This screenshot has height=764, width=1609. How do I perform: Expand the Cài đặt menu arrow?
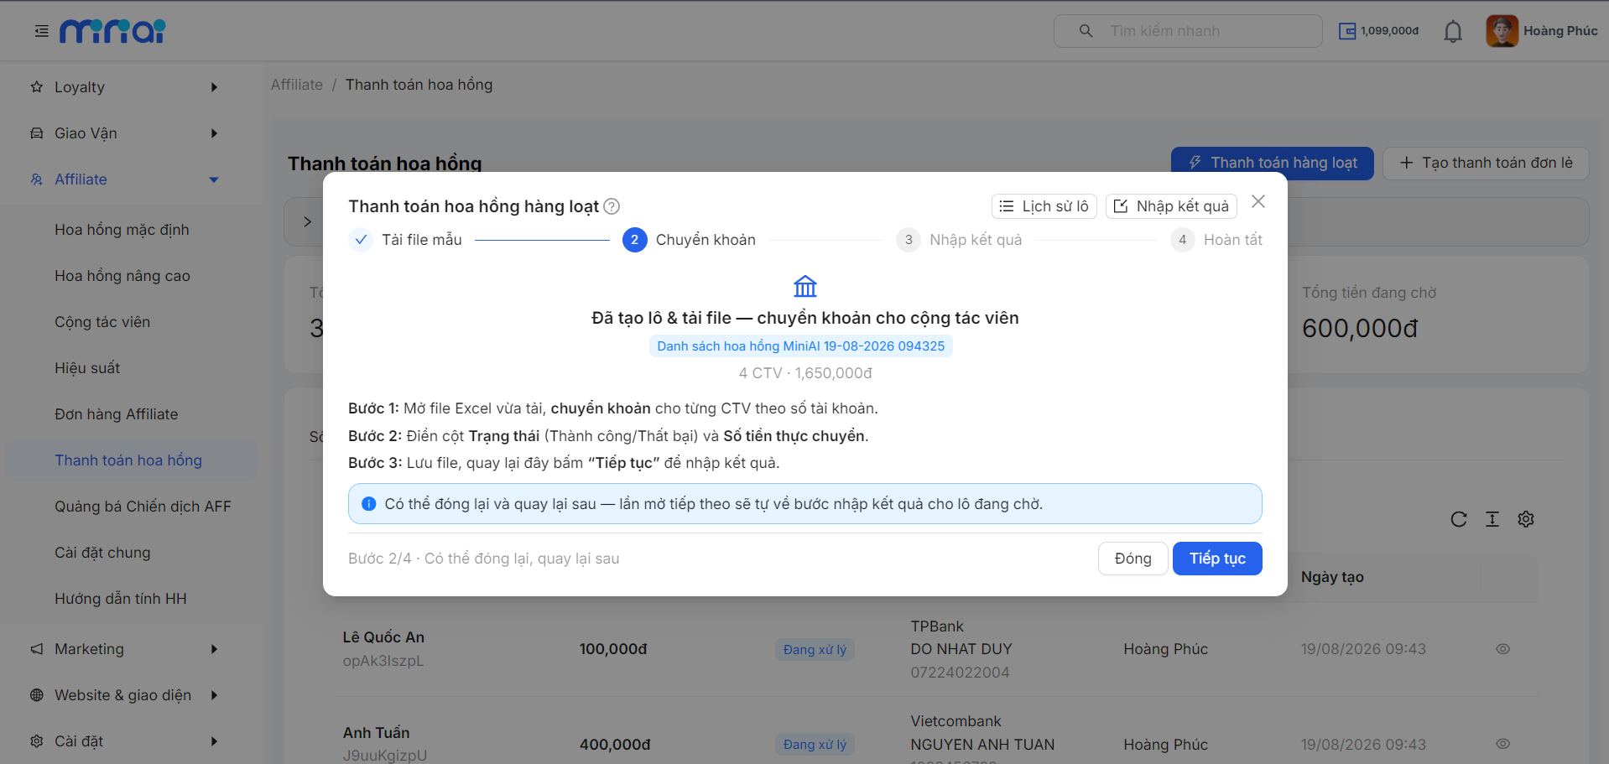[214, 741]
